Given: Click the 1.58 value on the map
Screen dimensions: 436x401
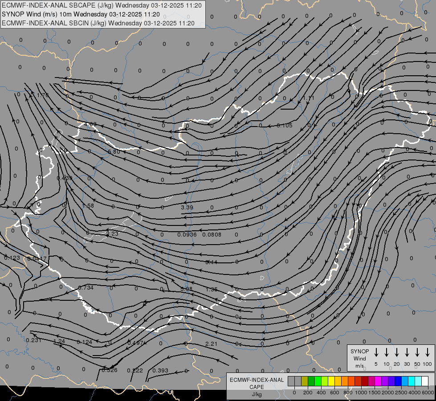Looking at the screenshot, I should tap(88, 206).
